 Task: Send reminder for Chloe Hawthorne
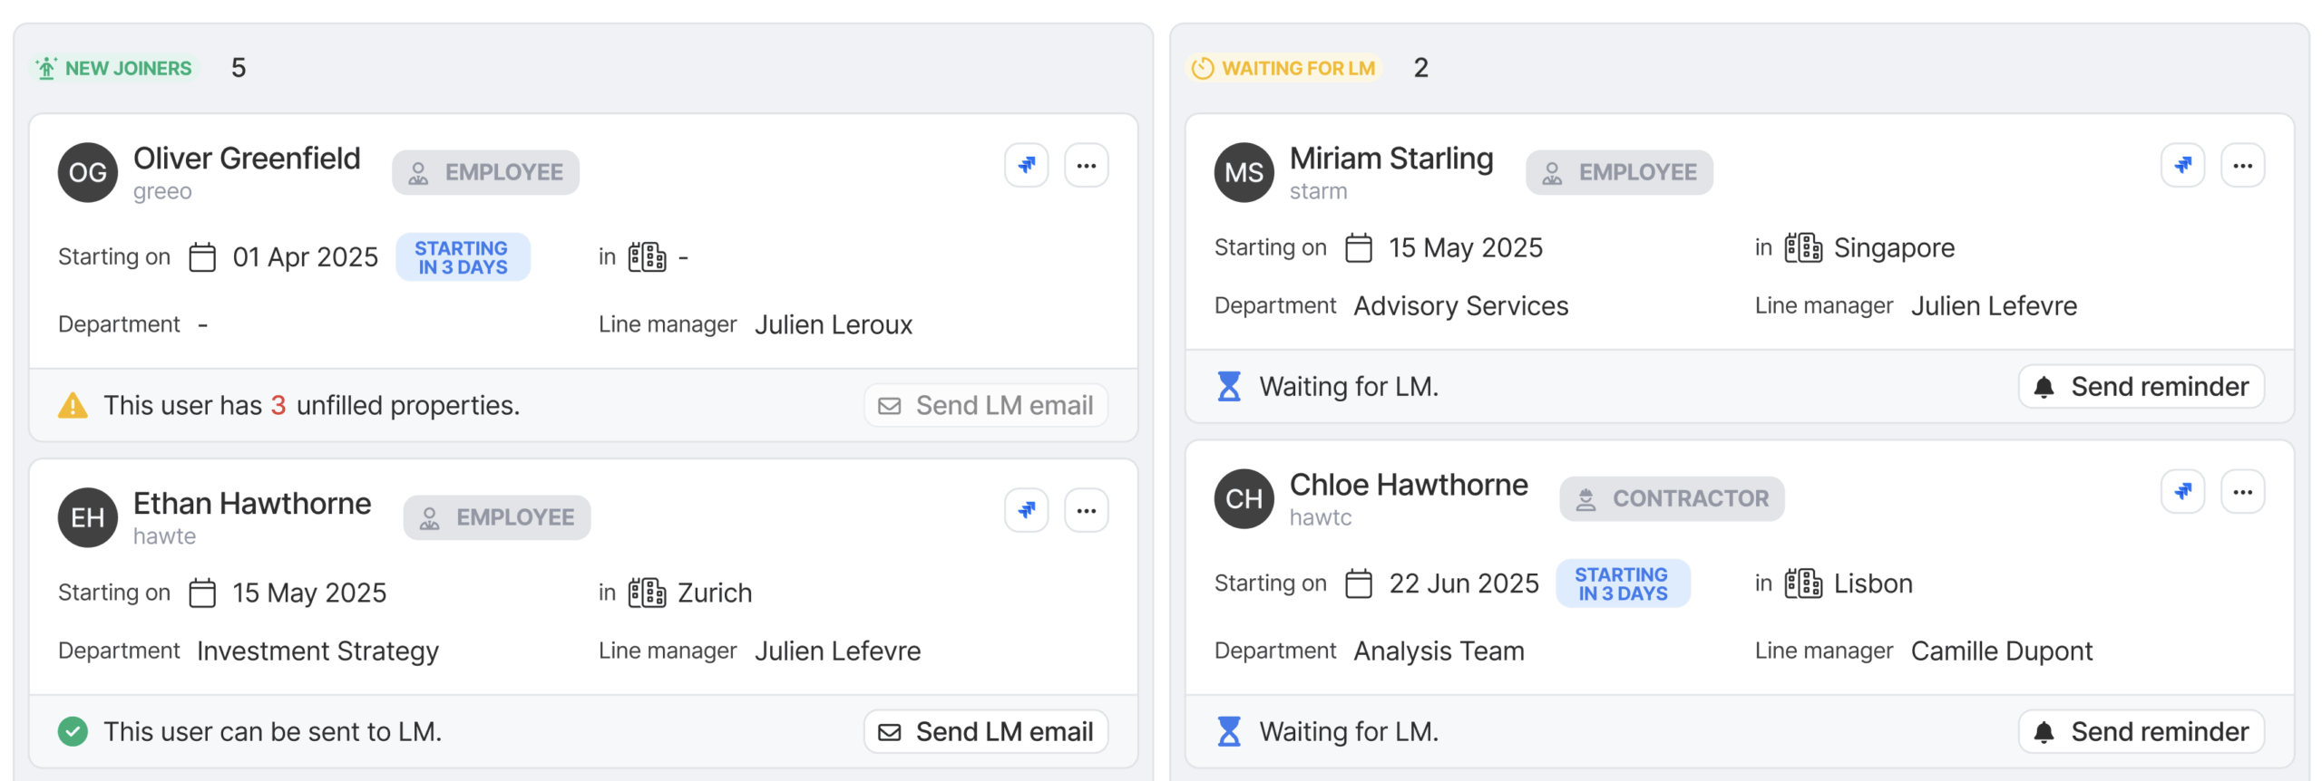click(2141, 731)
